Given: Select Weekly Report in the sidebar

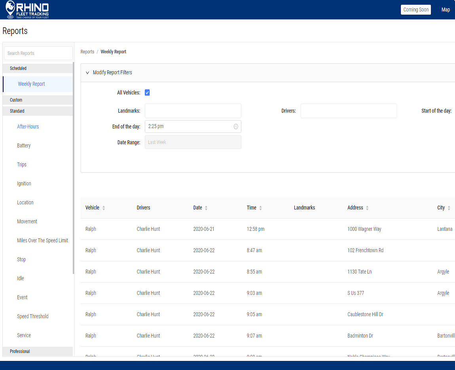Looking at the screenshot, I should coord(32,84).
